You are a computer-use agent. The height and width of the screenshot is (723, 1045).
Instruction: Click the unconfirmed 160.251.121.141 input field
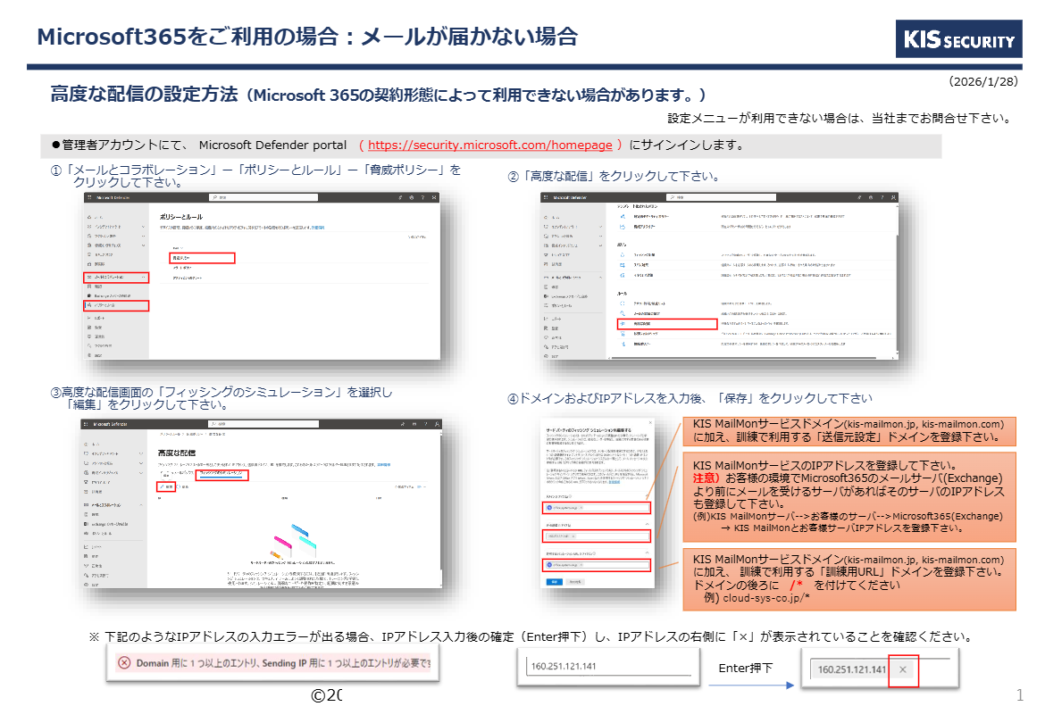pos(608,666)
